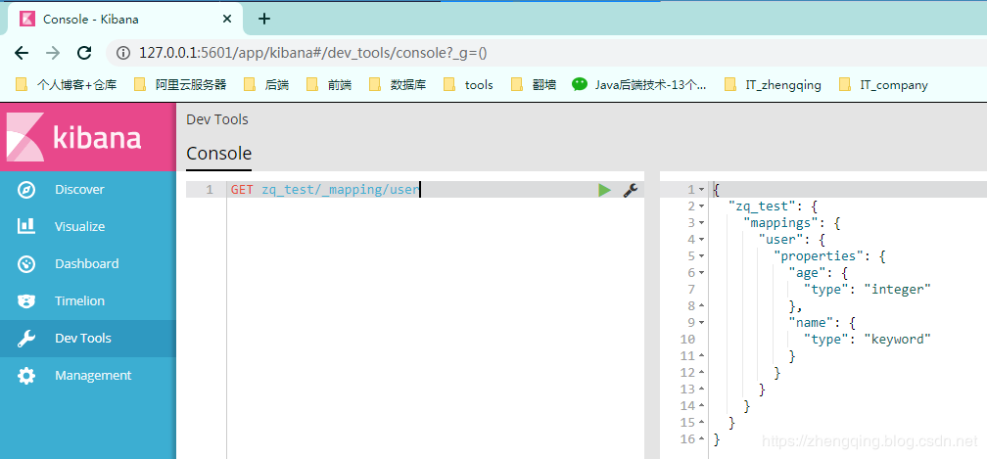The height and width of the screenshot is (459, 987).
Task: Click the GET zq_test/_mapping/user request line
Action: pos(325,190)
